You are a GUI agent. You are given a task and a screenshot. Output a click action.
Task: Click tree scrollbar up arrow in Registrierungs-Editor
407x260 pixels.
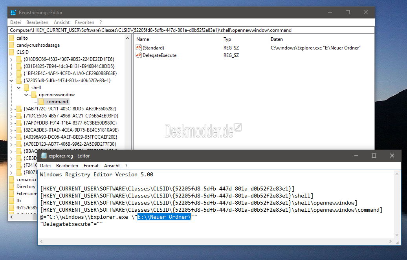coord(127,38)
